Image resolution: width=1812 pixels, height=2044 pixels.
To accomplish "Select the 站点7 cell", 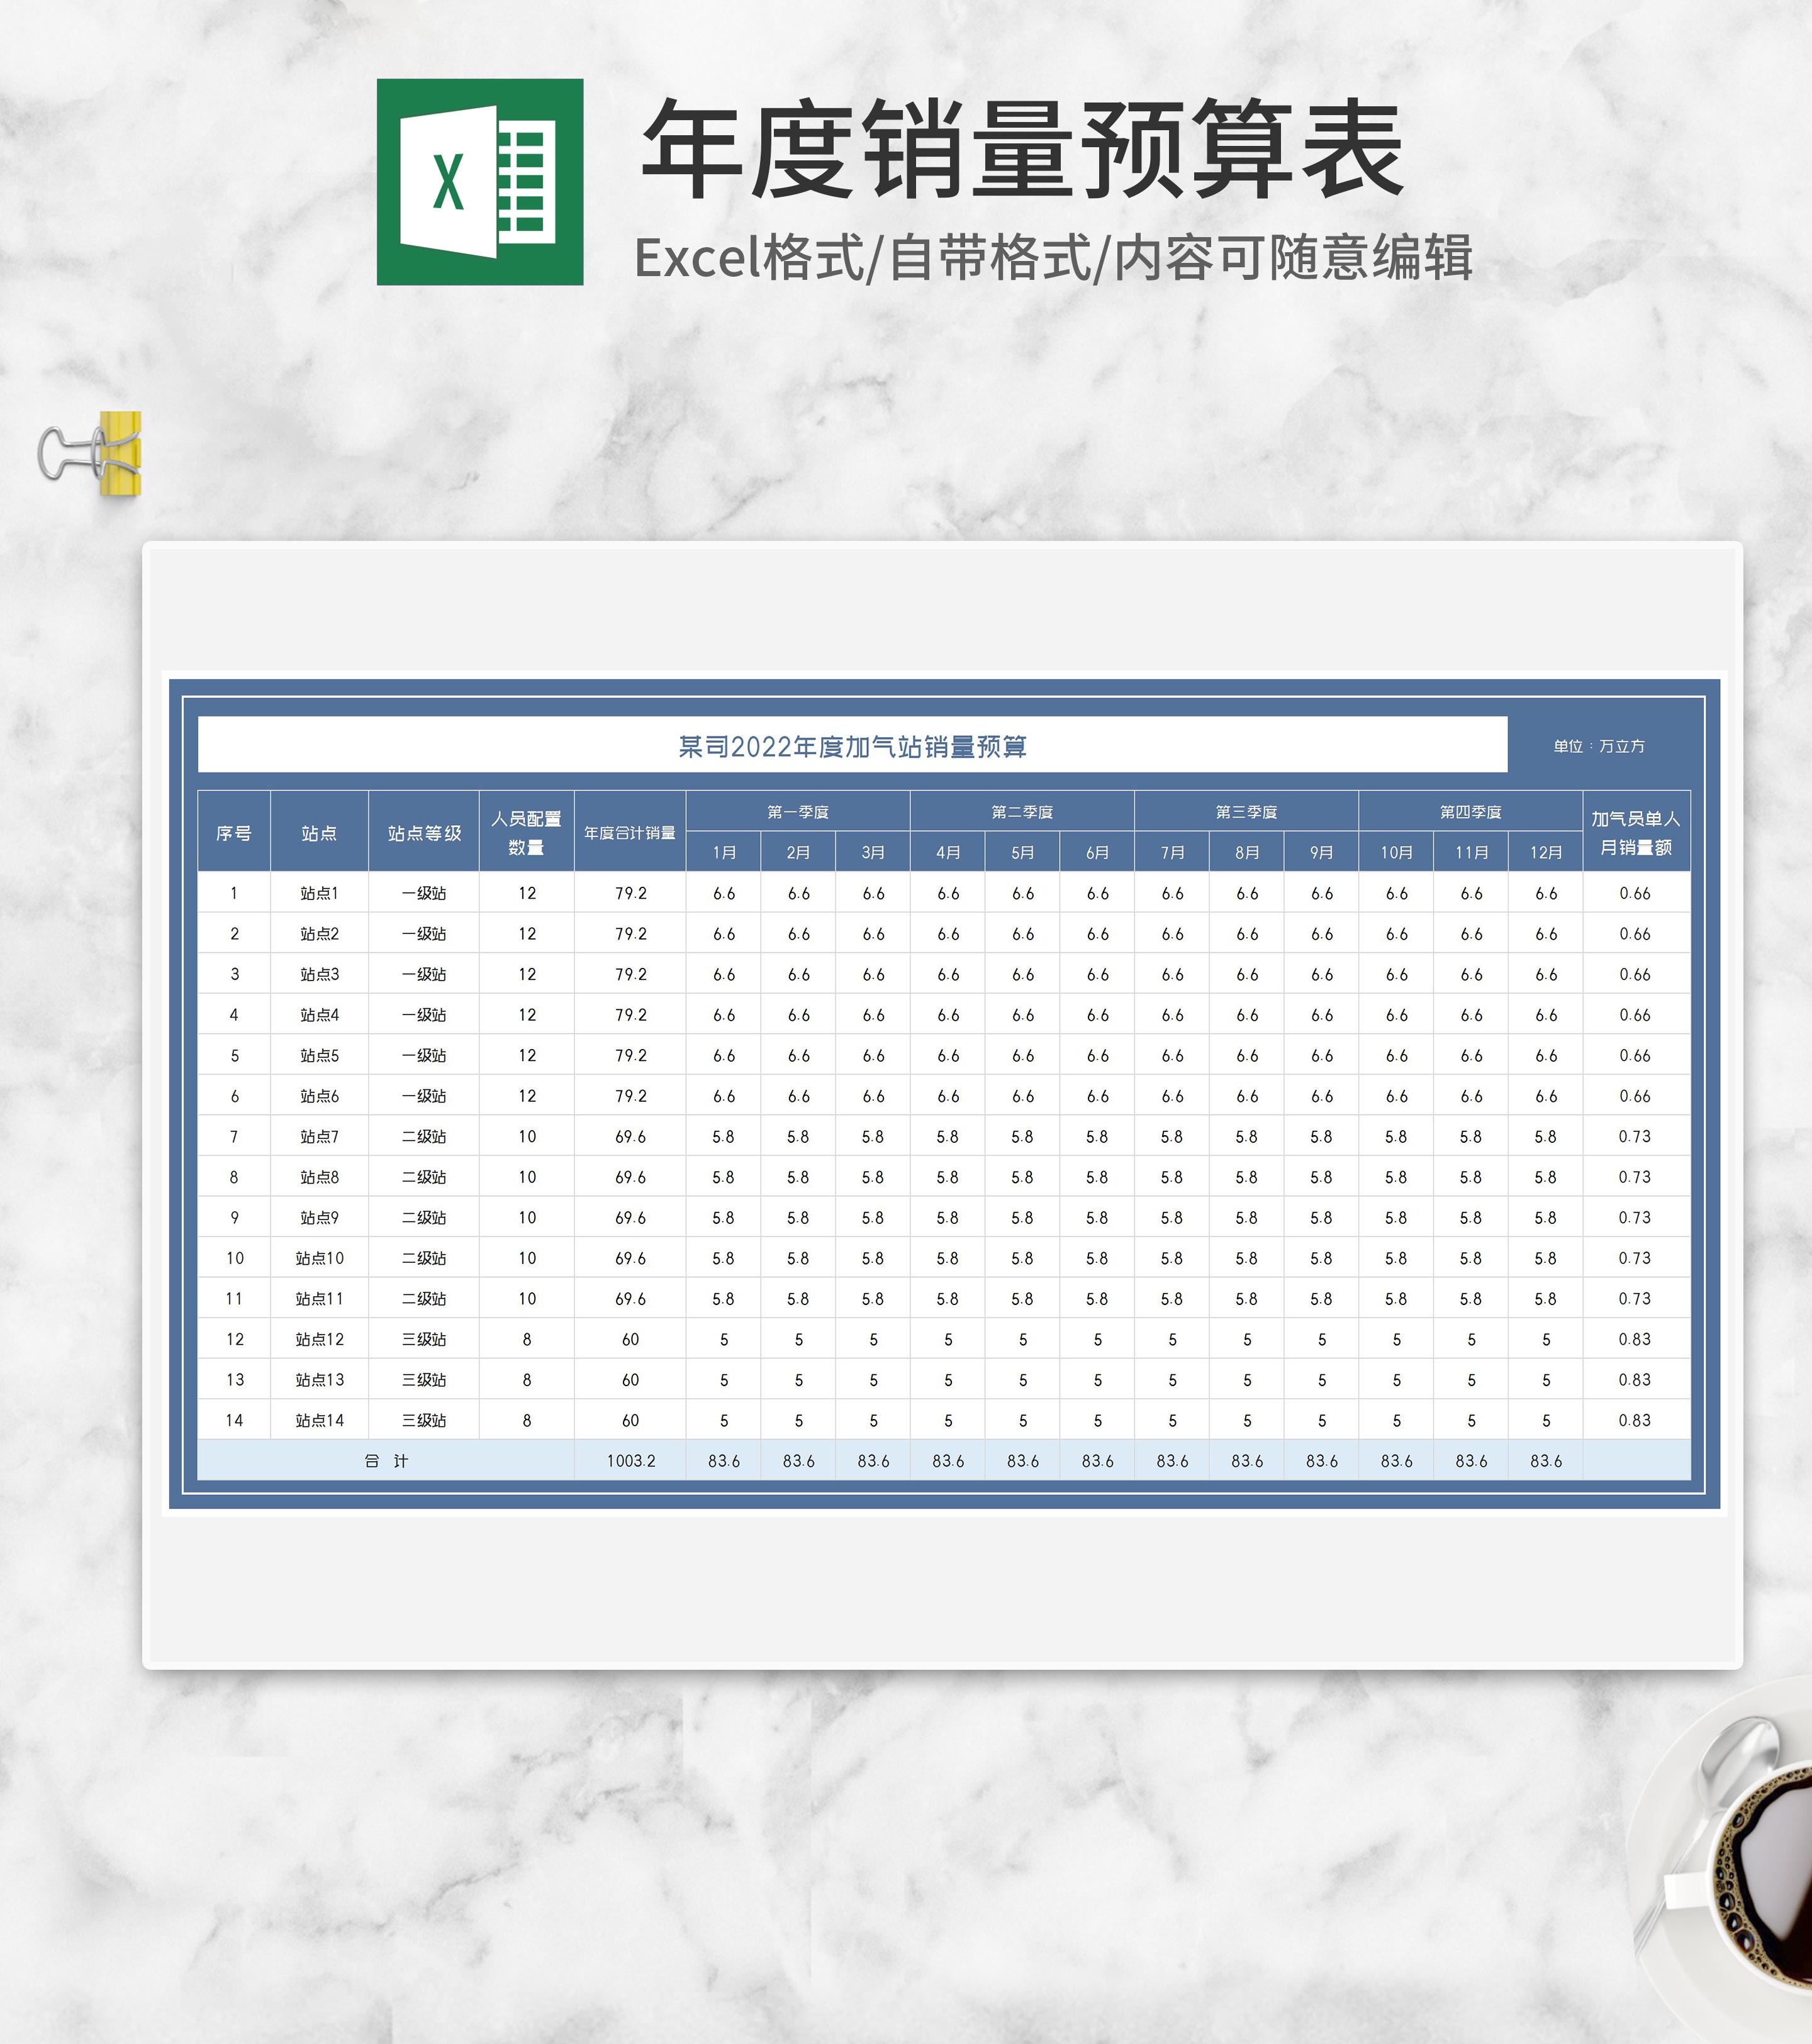I will 319,1136.
